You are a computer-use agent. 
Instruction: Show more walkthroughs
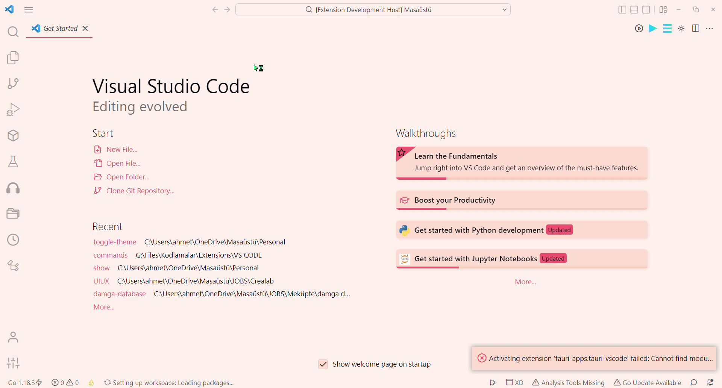click(525, 282)
